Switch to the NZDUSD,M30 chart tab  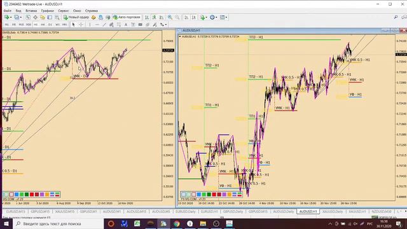382,212
